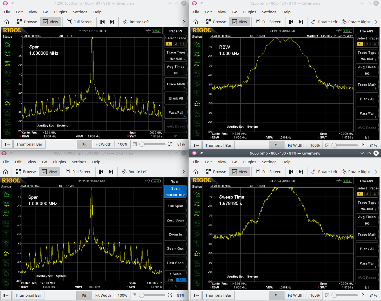Image resolution: width=381 pixels, height=301 pixels.
Task: Click home icon in 1200.bmp window
Action: (196, 22)
